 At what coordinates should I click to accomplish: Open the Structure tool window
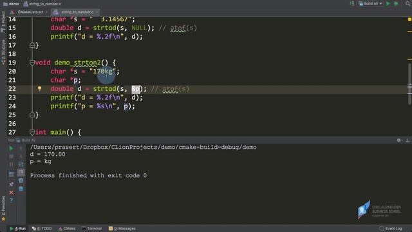coord(3,52)
